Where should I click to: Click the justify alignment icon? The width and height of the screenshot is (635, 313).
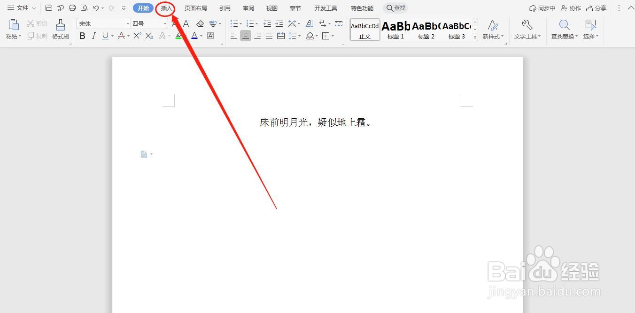tap(269, 36)
